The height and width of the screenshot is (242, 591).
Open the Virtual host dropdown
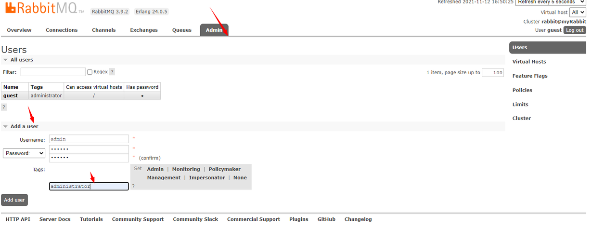pos(577,13)
